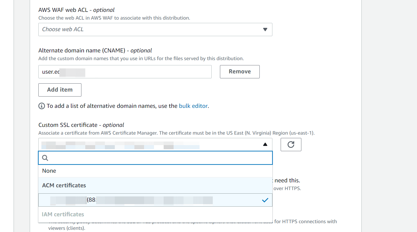Click the Add item button

(x=60, y=90)
